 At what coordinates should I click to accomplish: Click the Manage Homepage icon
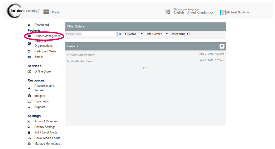point(29,143)
